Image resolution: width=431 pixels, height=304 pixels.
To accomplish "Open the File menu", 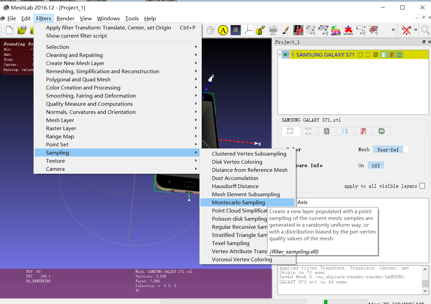I will coord(12,18).
